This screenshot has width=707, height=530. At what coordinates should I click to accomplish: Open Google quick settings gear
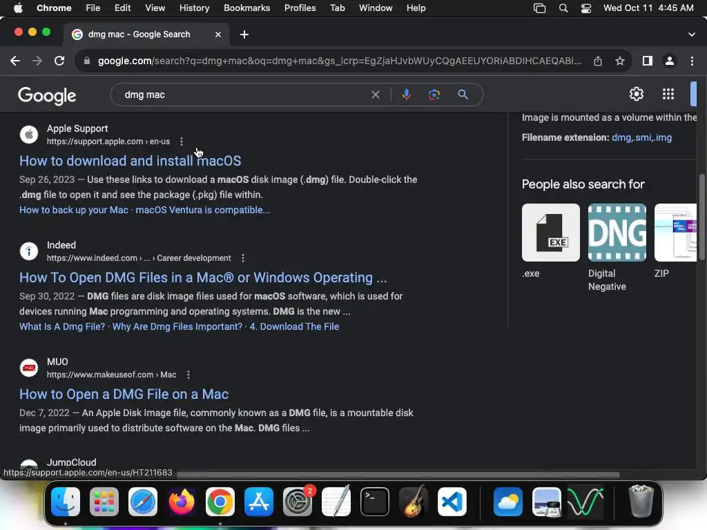(x=636, y=94)
